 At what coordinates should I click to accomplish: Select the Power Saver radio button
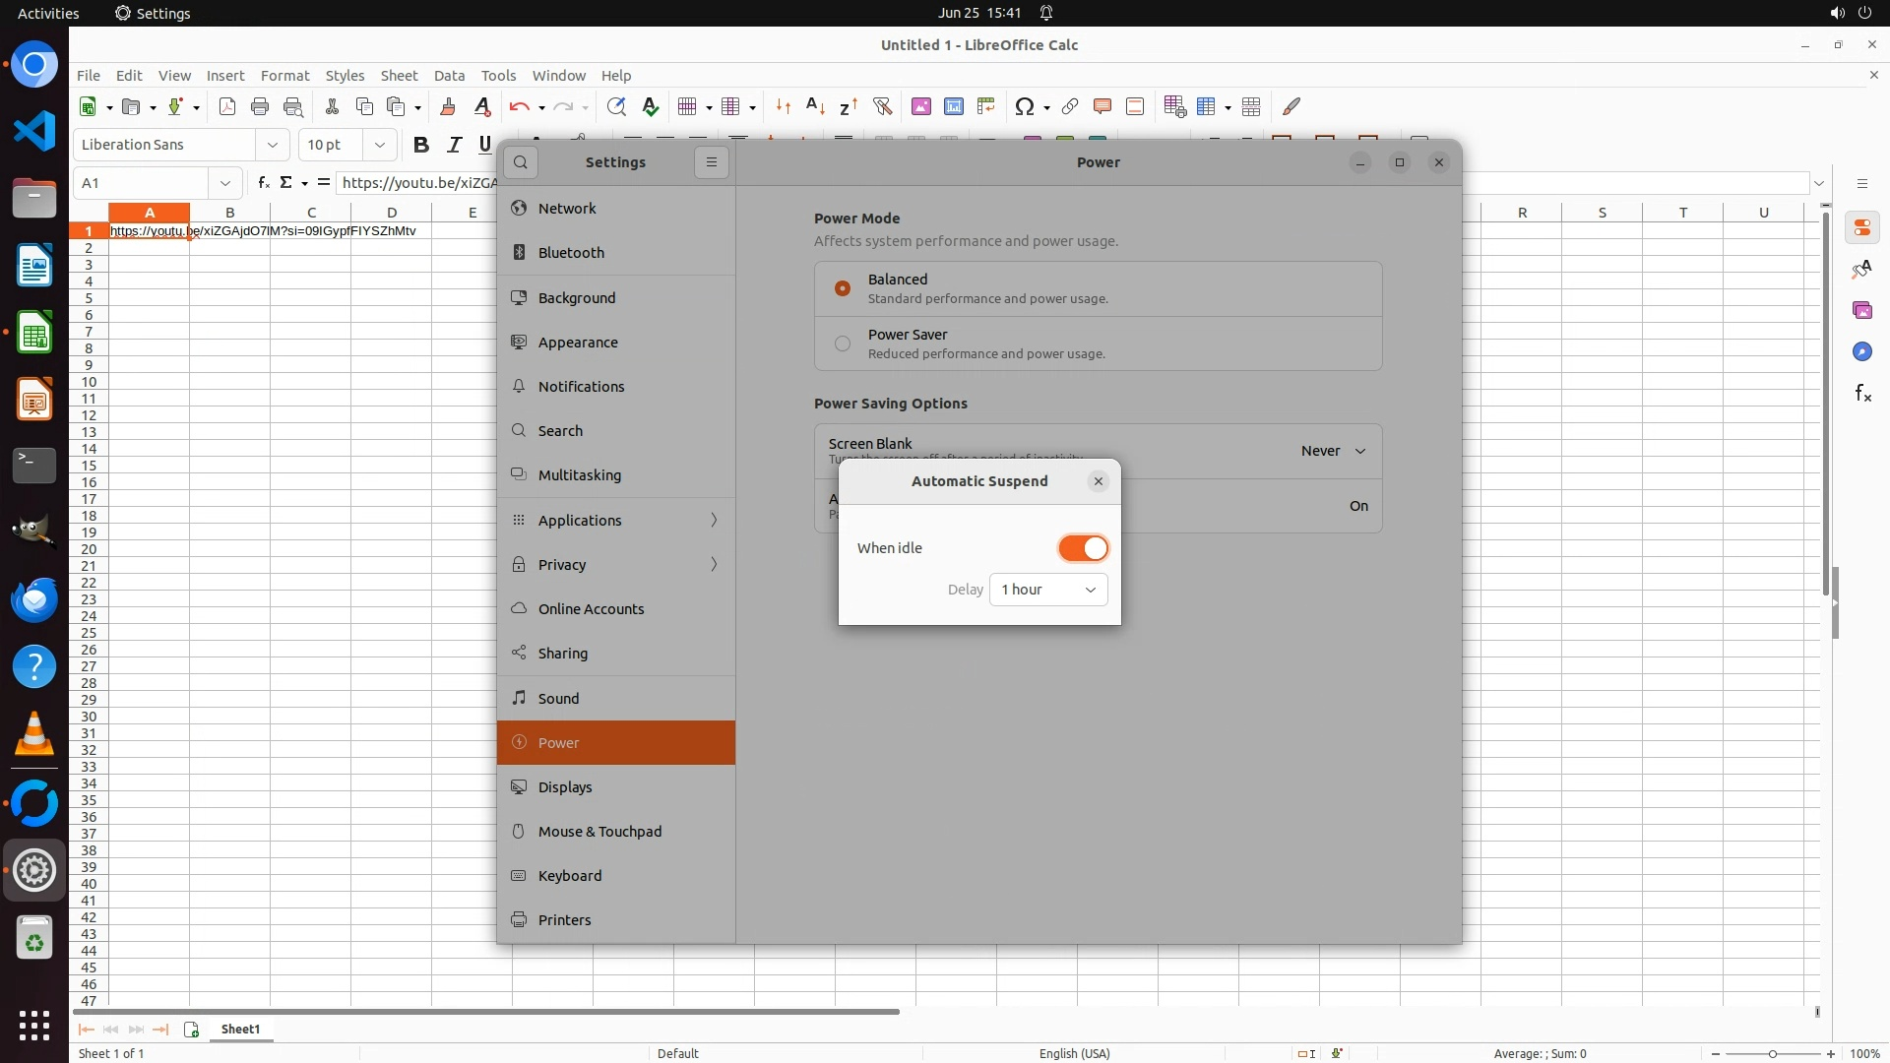[x=843, y=344]
